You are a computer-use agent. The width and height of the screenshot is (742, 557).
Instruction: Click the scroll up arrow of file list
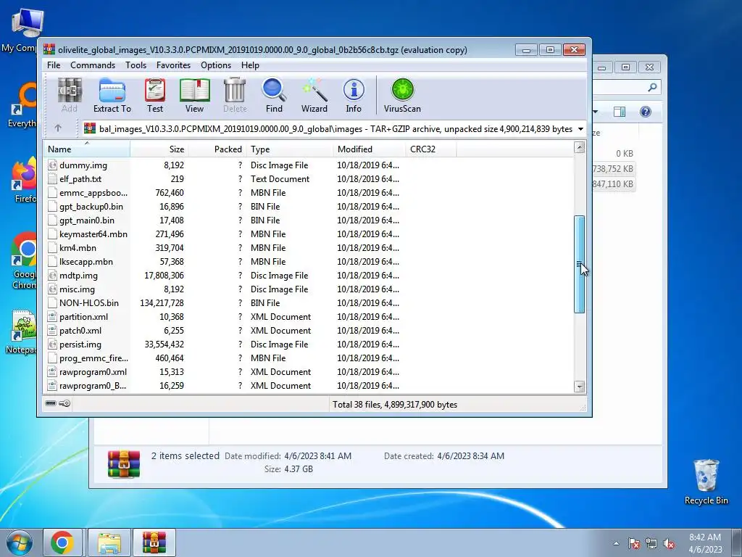pos(579,147)
